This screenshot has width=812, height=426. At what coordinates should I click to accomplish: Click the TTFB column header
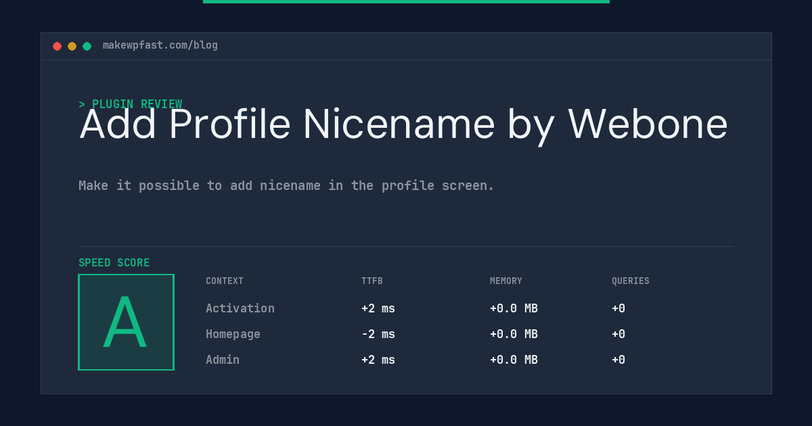point(372,281)
